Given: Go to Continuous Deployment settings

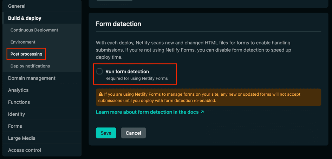Looking at the screenshot, I should pyautogui.click(x=34, y=30).
